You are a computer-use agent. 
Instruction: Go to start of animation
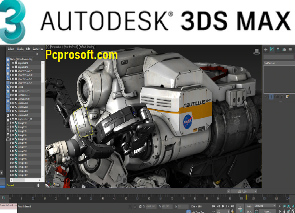(x=213, y=206)
